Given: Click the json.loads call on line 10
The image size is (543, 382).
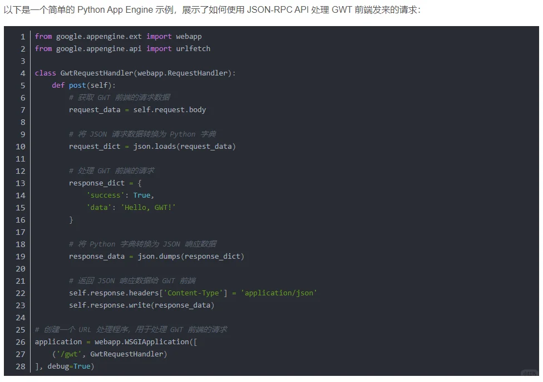Looking at the screenshot, I should coord(155,146).
